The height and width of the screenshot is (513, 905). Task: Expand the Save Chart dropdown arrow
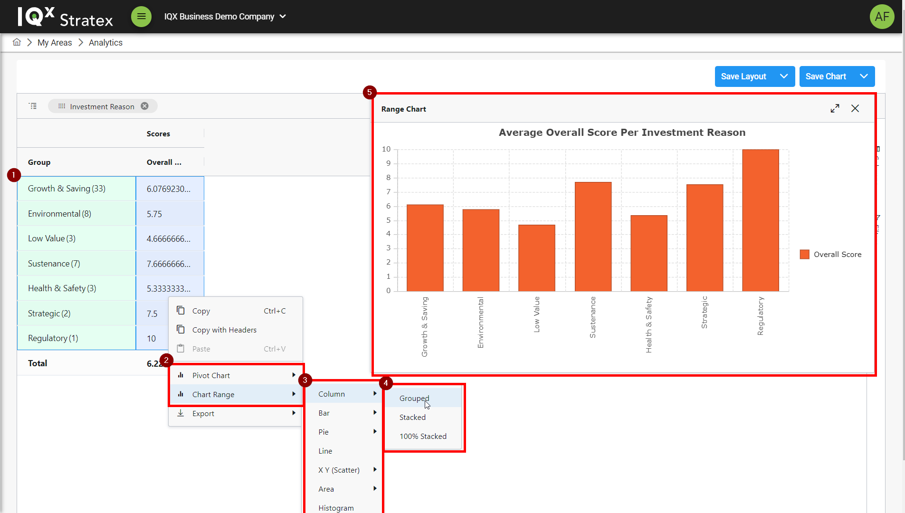[864, 76]
